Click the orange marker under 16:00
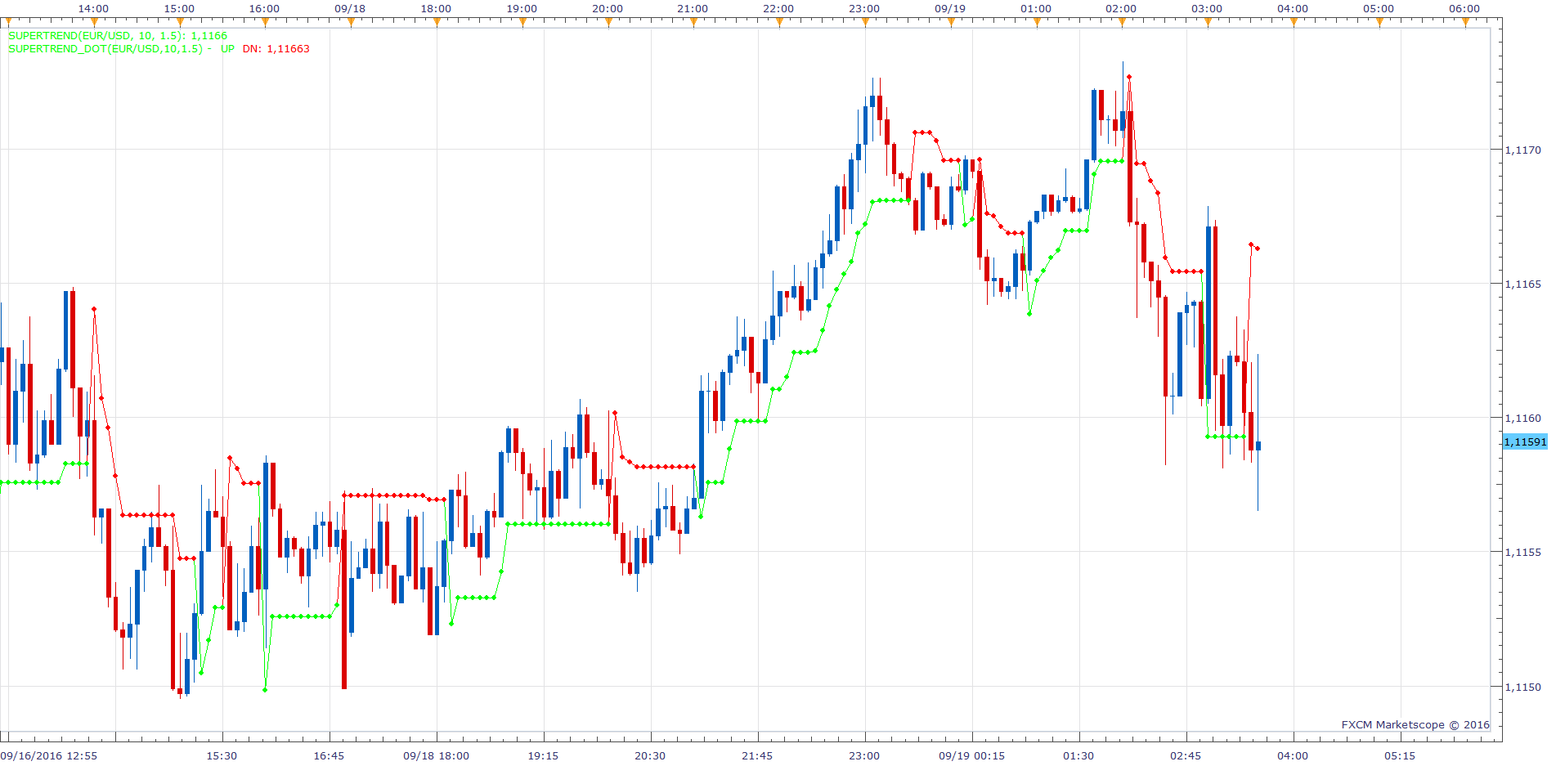1556x766 pixels. click(x=265, y=22)
